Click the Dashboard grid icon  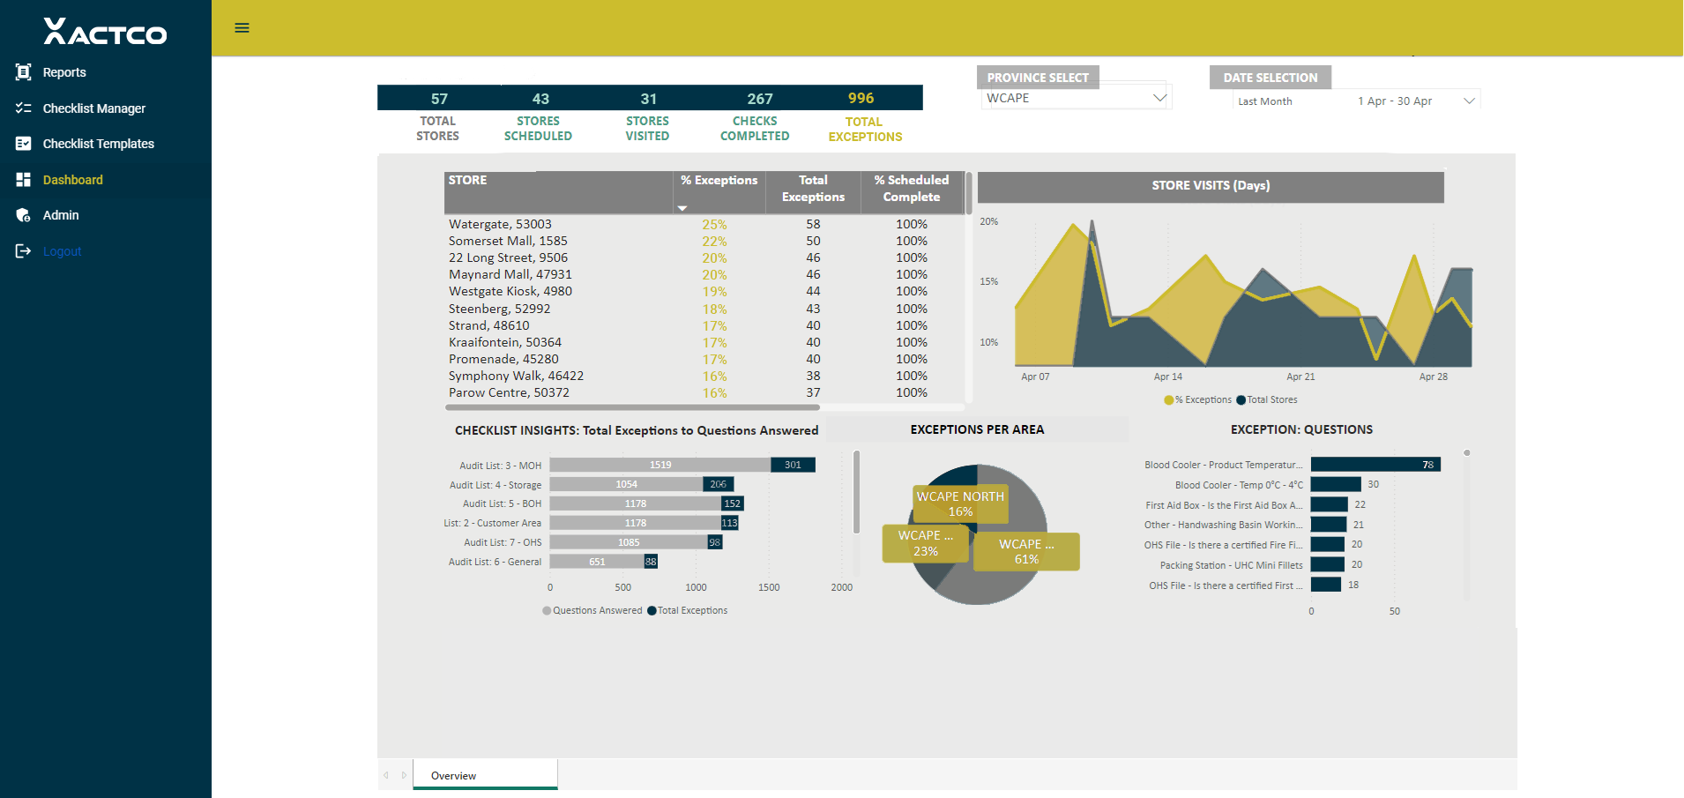tap(24, 180)
